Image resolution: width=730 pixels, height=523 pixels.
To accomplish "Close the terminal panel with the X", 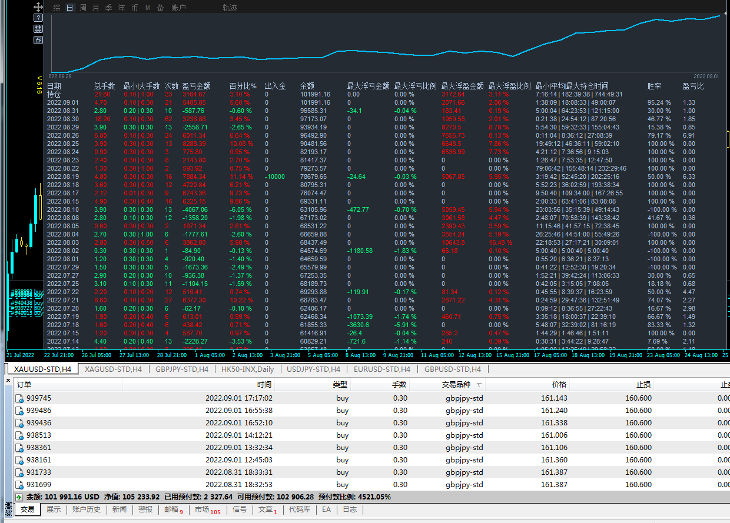I will pyautogui.click(x=8, y=381).
